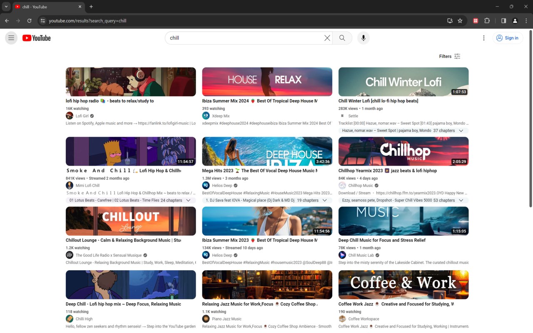Focus the YouTube search field
Screen dimensions: 533x333
click(245, 38)
